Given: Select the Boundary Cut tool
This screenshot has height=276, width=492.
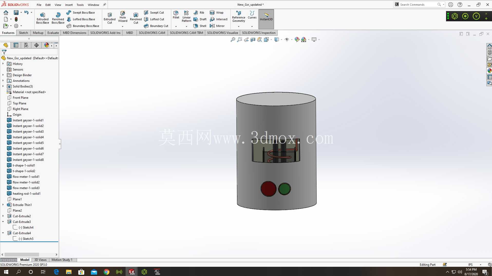Looking at the screenshot, I should coord(156,26).
